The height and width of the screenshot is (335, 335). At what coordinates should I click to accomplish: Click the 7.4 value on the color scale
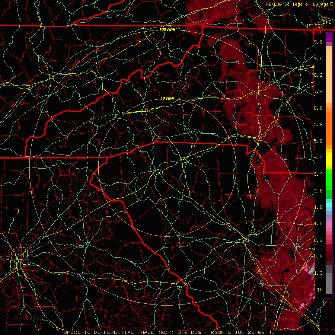318,92
